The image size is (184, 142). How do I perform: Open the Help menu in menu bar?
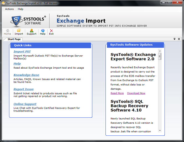20,9
